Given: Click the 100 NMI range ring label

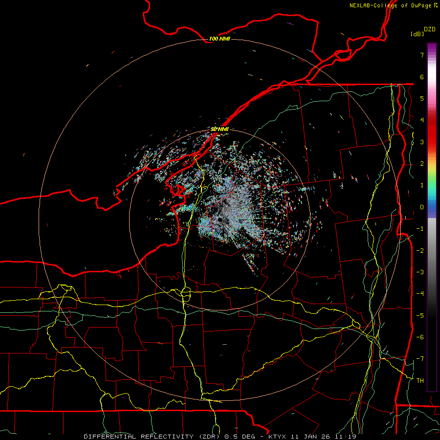Looking at the screenshot, I should pyautogui.click(x=220, y=39).
